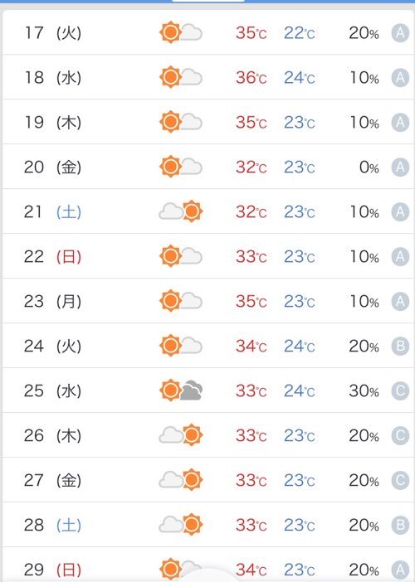Click reliability badge C on day 27
Screen dimensions: 415x582
[x=400, y=480]
